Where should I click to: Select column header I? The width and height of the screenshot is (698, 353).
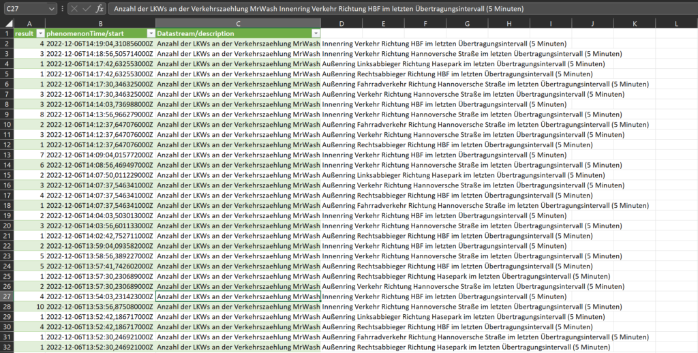click(x=551, y=24)
